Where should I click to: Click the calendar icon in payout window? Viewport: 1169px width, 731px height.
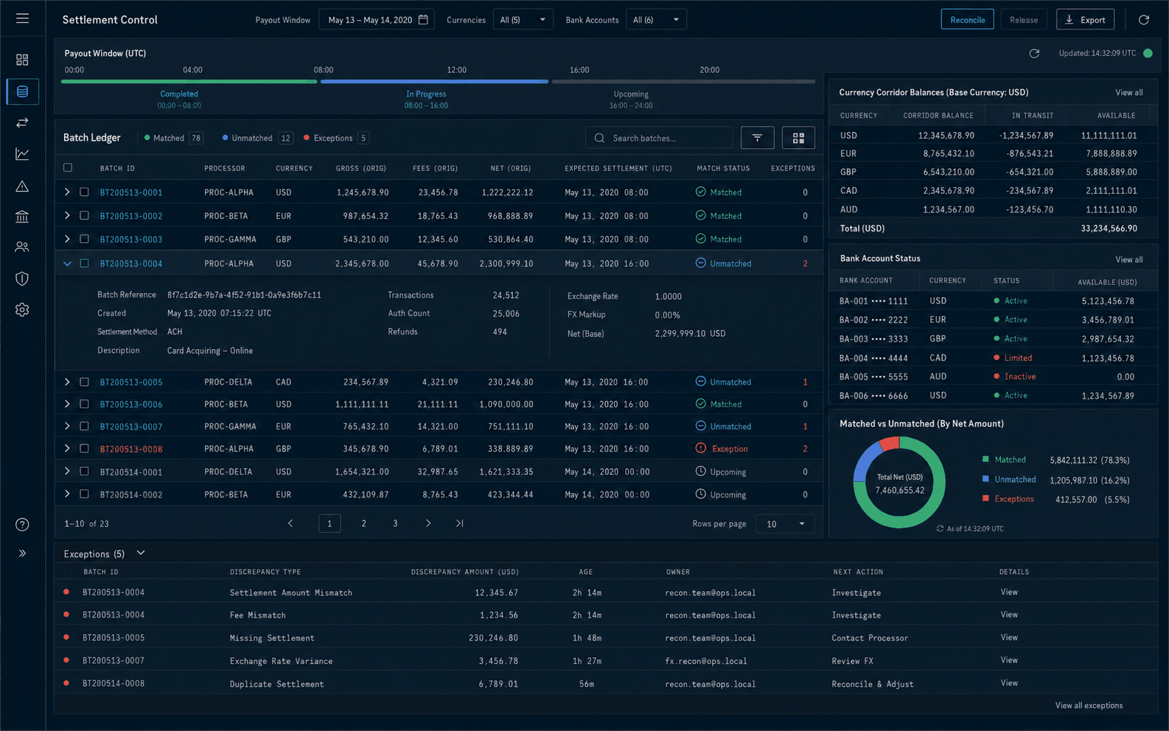[x=423, y=20]
